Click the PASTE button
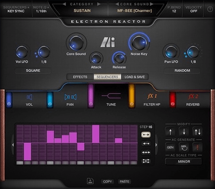Screen dimensions: 215x189 (124, 182)
